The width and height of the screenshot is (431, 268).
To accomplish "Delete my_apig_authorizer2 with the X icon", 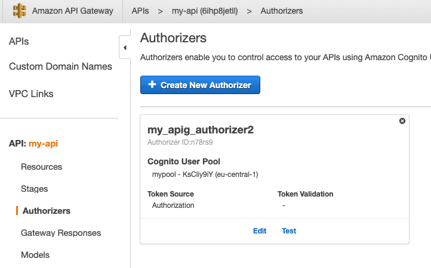I will pyautogui.click(x=402, y=121).
